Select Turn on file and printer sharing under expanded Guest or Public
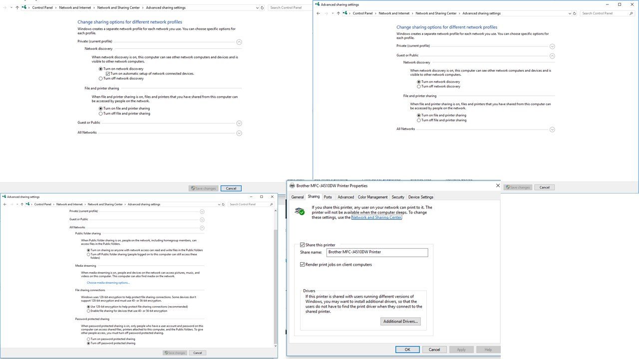This screenshot has height=359, width=639. (x=419, y=115)
